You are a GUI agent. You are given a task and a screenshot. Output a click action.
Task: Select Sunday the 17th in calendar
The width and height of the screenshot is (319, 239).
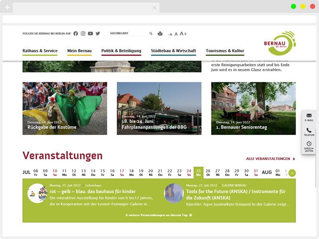click(x=122, y=173)
